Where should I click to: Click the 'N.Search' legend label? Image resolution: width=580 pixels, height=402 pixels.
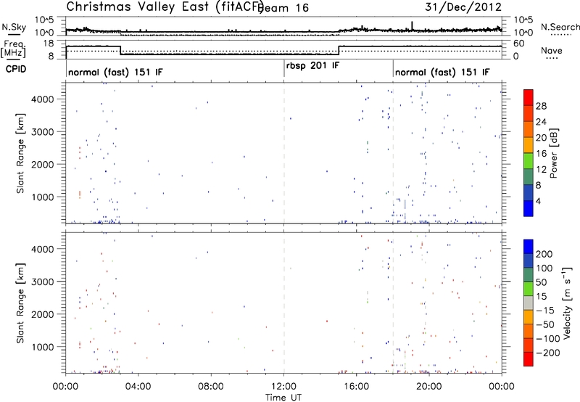tap(560, 27)
